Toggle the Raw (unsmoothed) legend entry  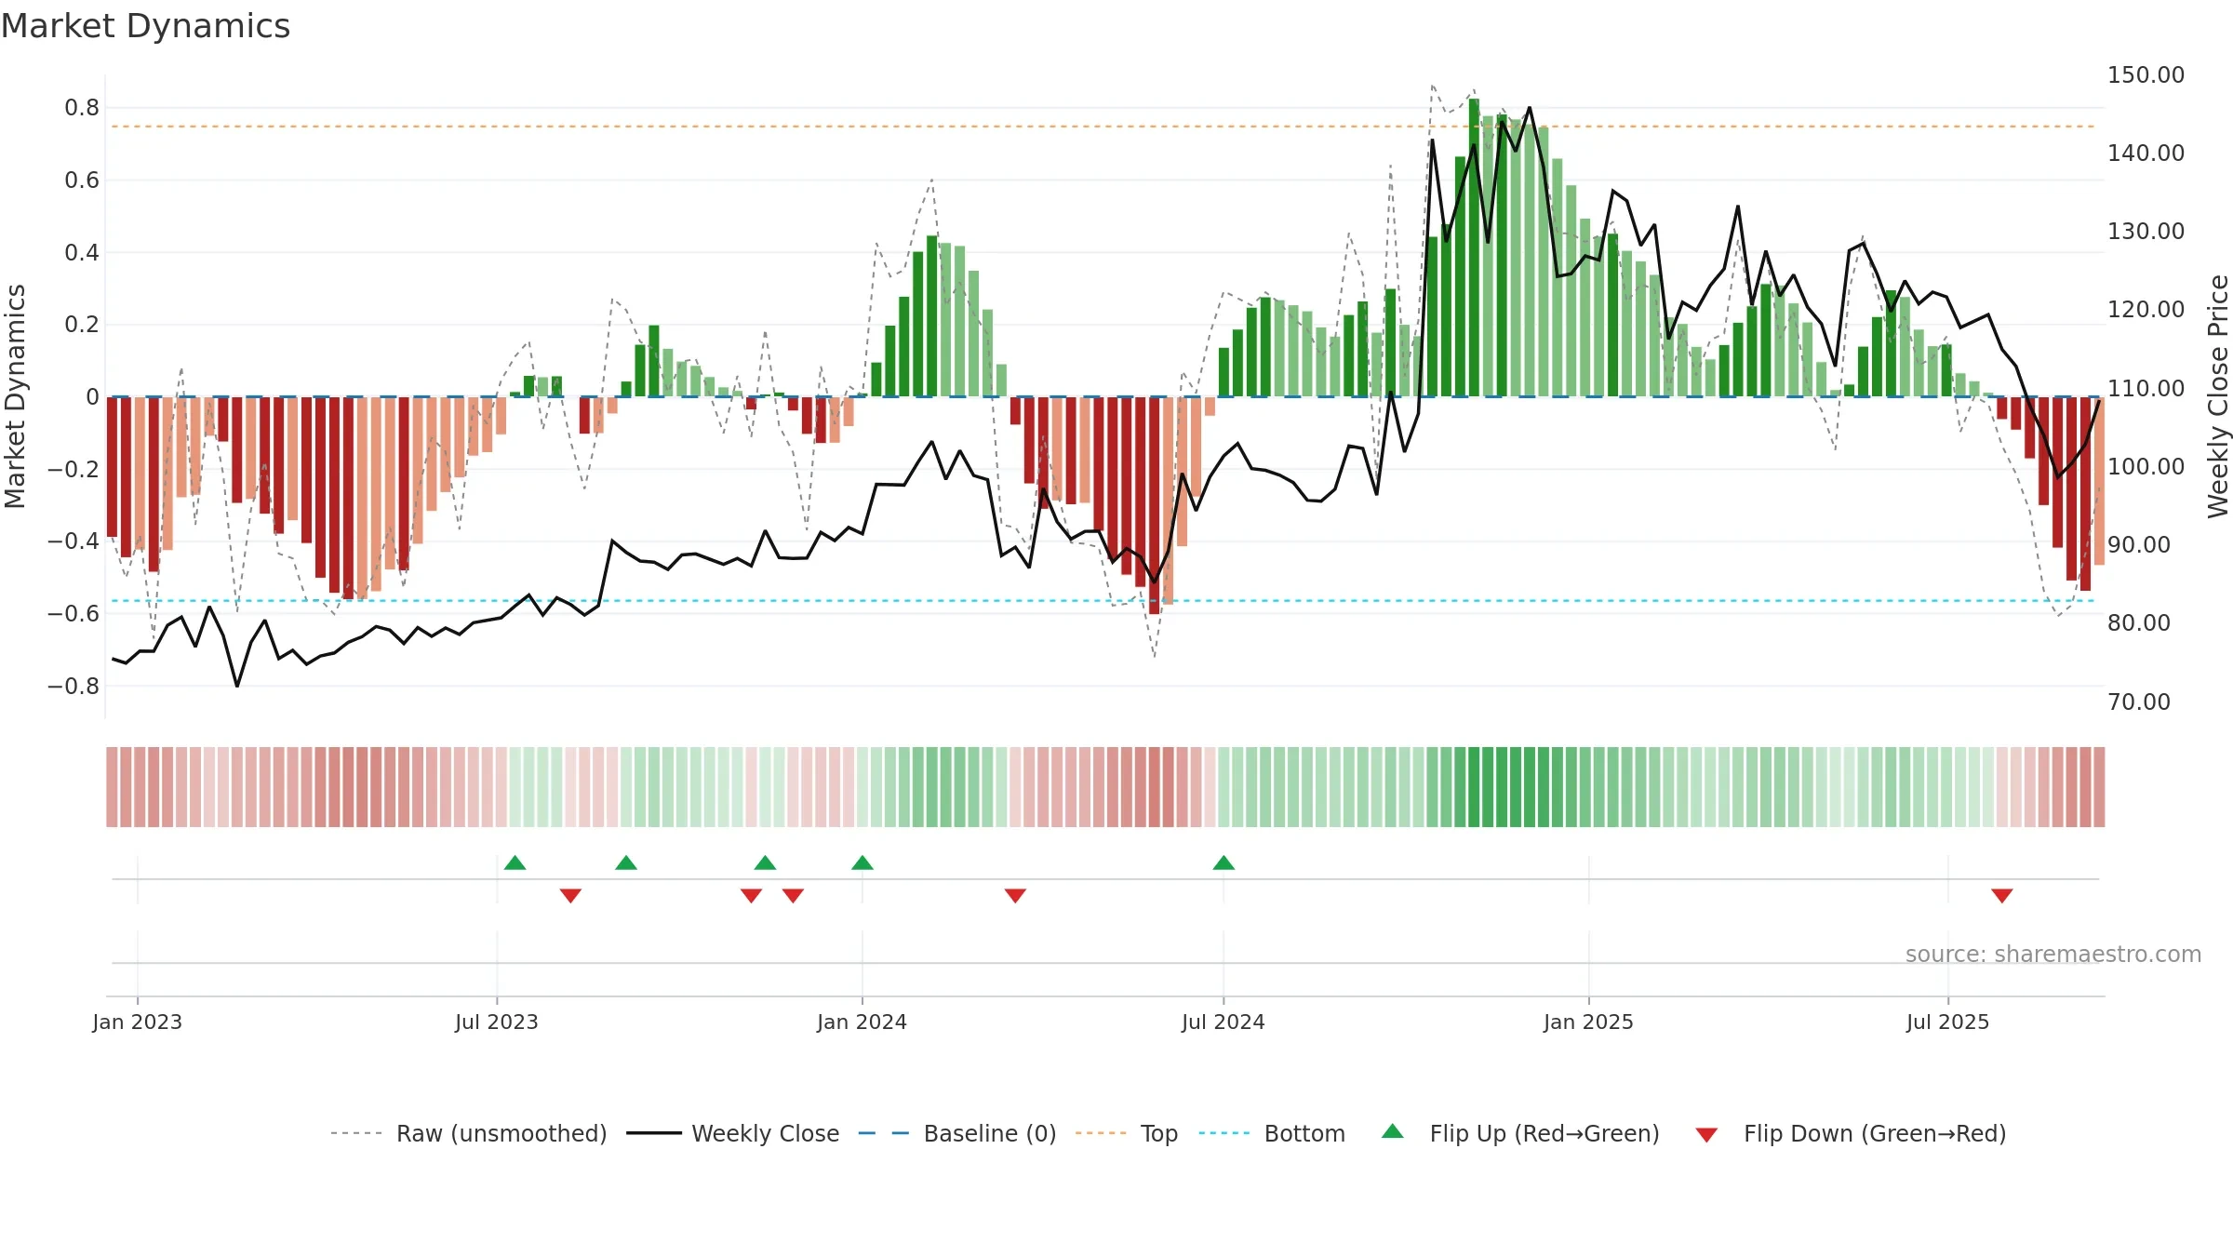(x=469, y=1133)
